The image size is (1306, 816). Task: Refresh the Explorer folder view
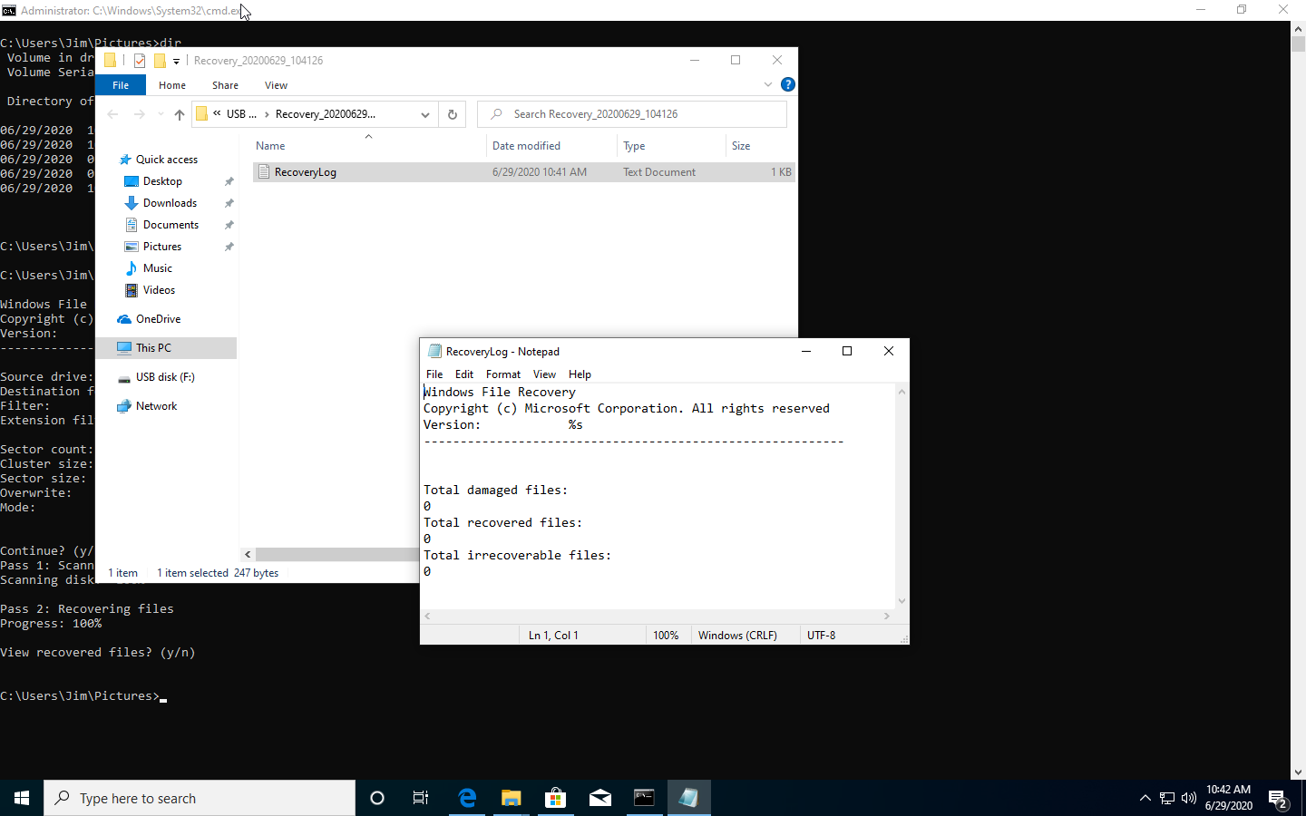click(x=452, y=114)
